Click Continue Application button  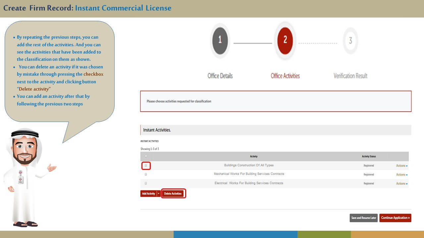click(395, 218)
